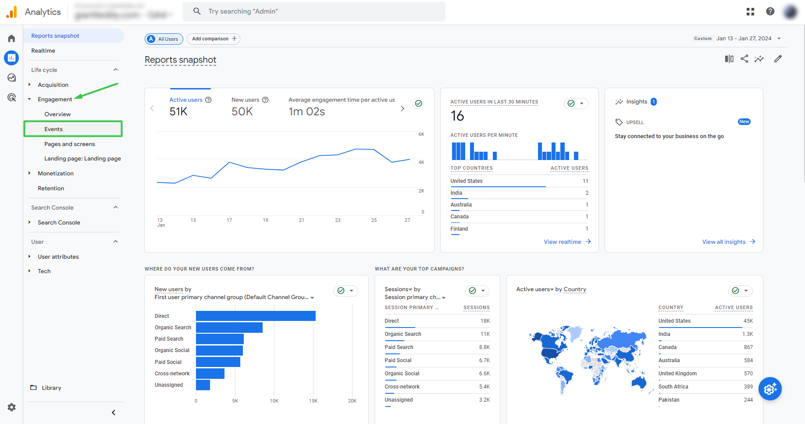Viewport: 805px width, 424px height.
Task: Collapse the Search Console section chevron
Action: click(116, 207)
